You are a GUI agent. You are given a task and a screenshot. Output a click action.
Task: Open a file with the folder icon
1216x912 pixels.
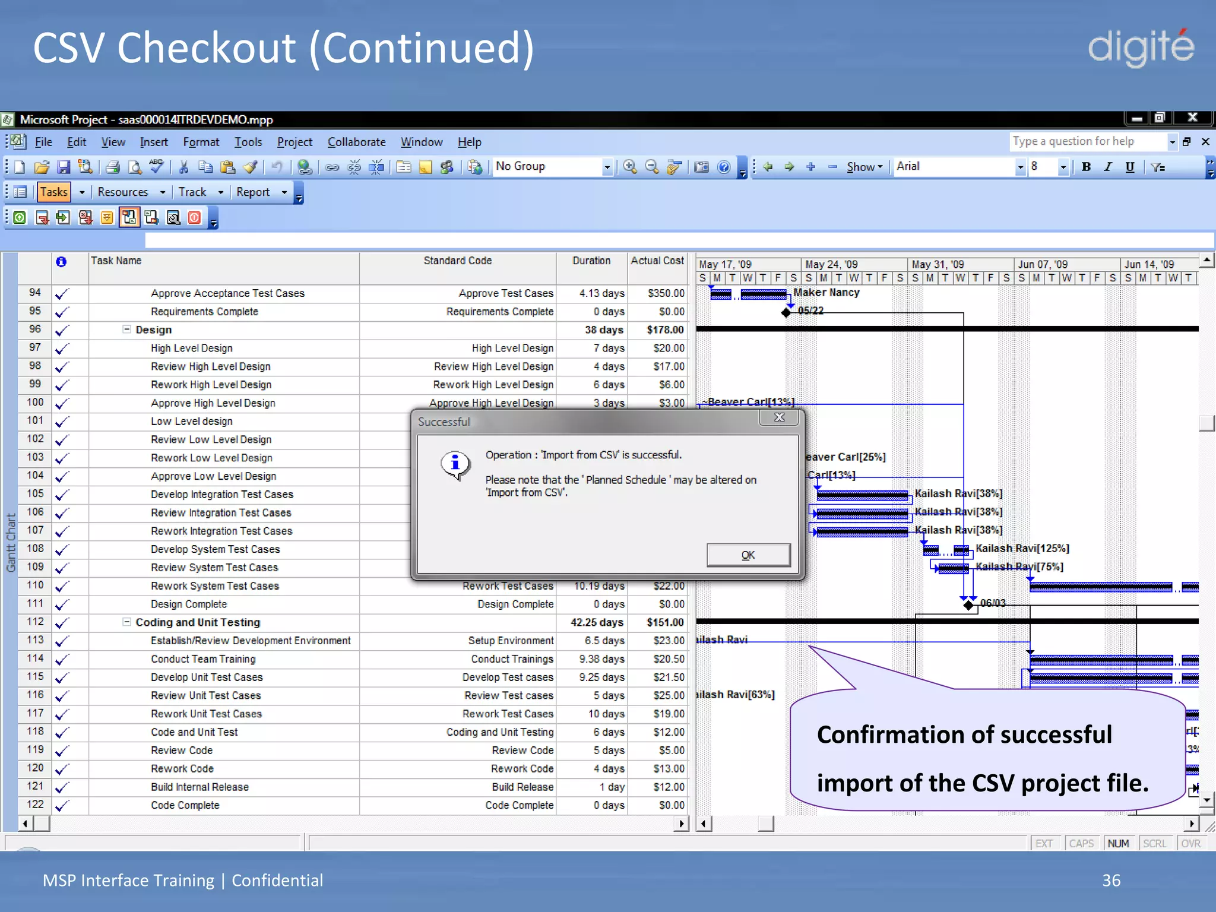42,167
